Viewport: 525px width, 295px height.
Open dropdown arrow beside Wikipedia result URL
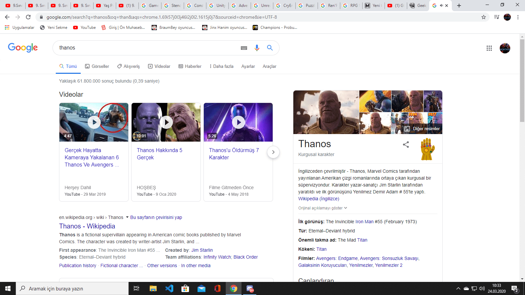tap(127, 217)
